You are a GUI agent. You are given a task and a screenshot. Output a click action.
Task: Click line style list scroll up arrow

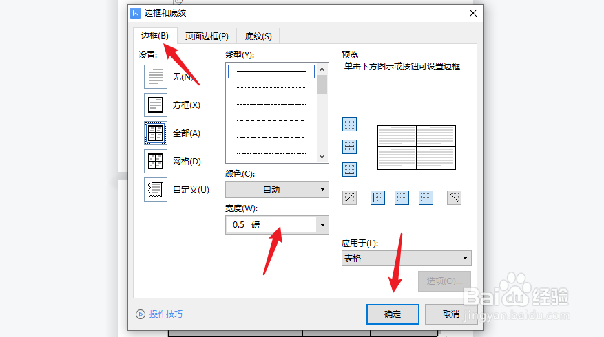(x=322, y=69)
